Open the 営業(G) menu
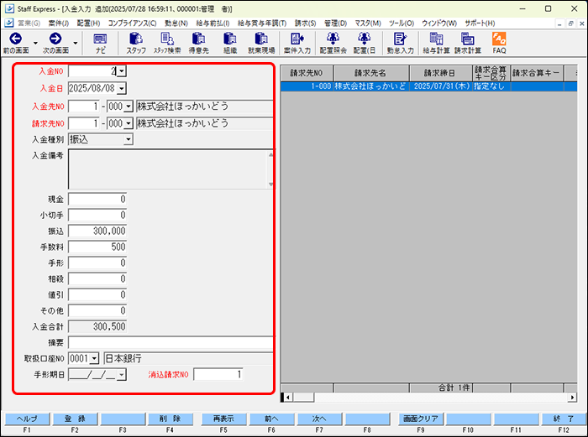Screen dimensions: 588x437 (x=29, y=23)
